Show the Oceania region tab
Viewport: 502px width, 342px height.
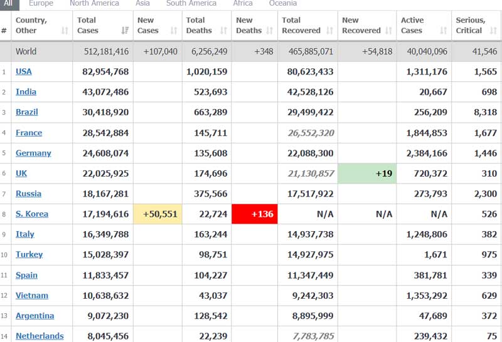click(283, 4)
